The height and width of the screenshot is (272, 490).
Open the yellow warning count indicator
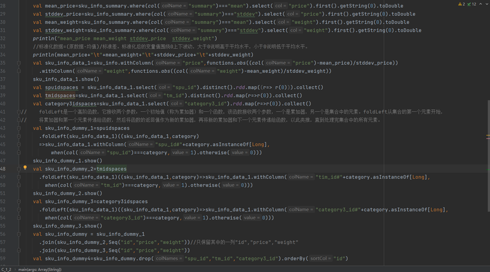click(x=462, y=4)
